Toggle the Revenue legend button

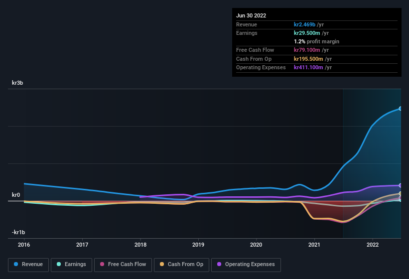[x=28, y=264]
